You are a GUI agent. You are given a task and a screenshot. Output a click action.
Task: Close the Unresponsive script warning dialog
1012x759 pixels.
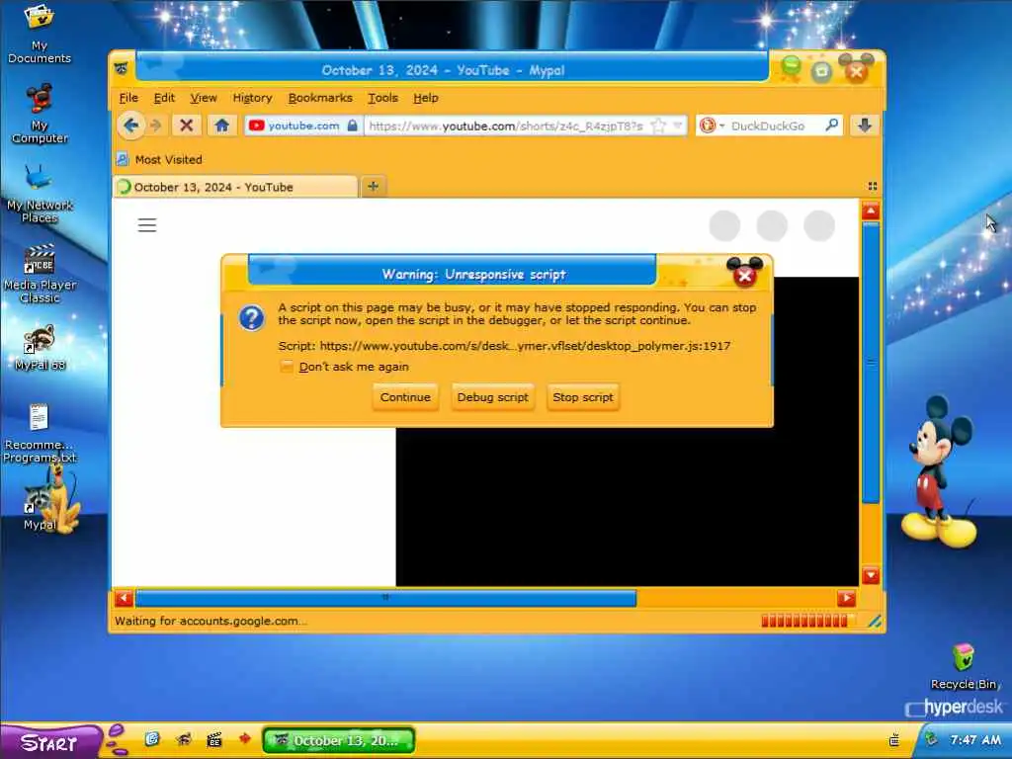pyautogui.click(x=745, y=275)
